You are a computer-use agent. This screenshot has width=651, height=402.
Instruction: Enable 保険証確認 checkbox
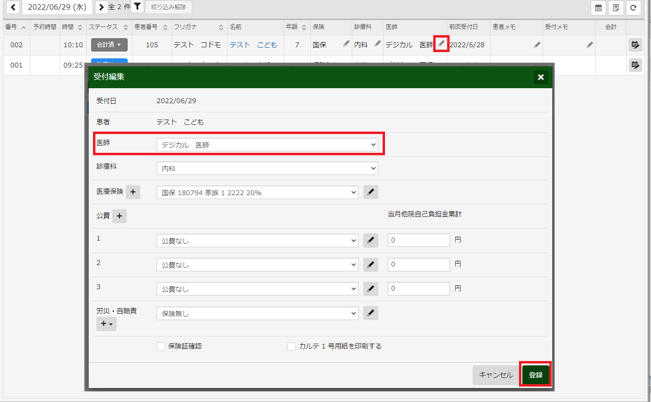[x=161, y=346]
